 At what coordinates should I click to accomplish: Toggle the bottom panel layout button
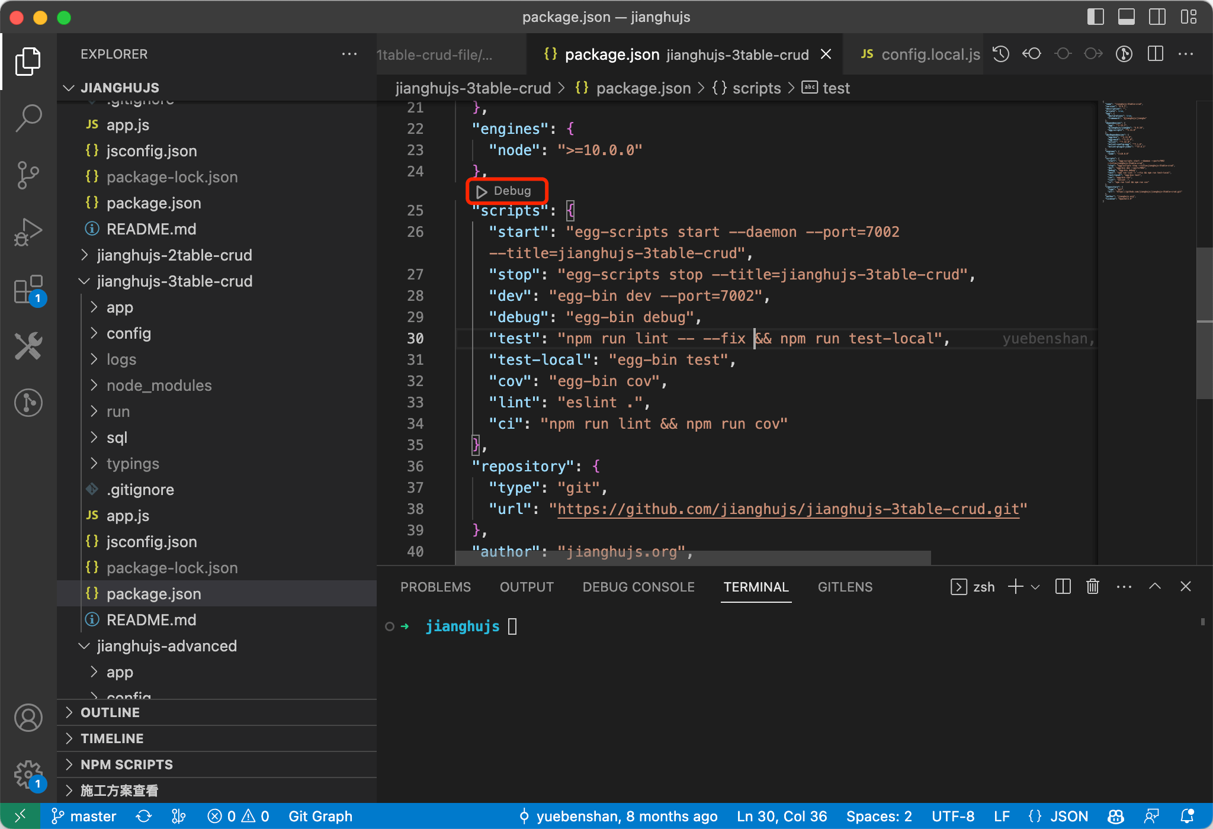coord(1126,17)
